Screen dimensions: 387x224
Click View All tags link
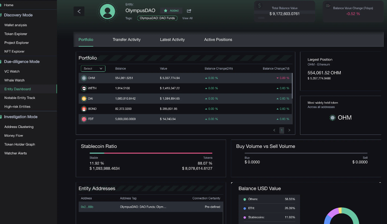187,18
